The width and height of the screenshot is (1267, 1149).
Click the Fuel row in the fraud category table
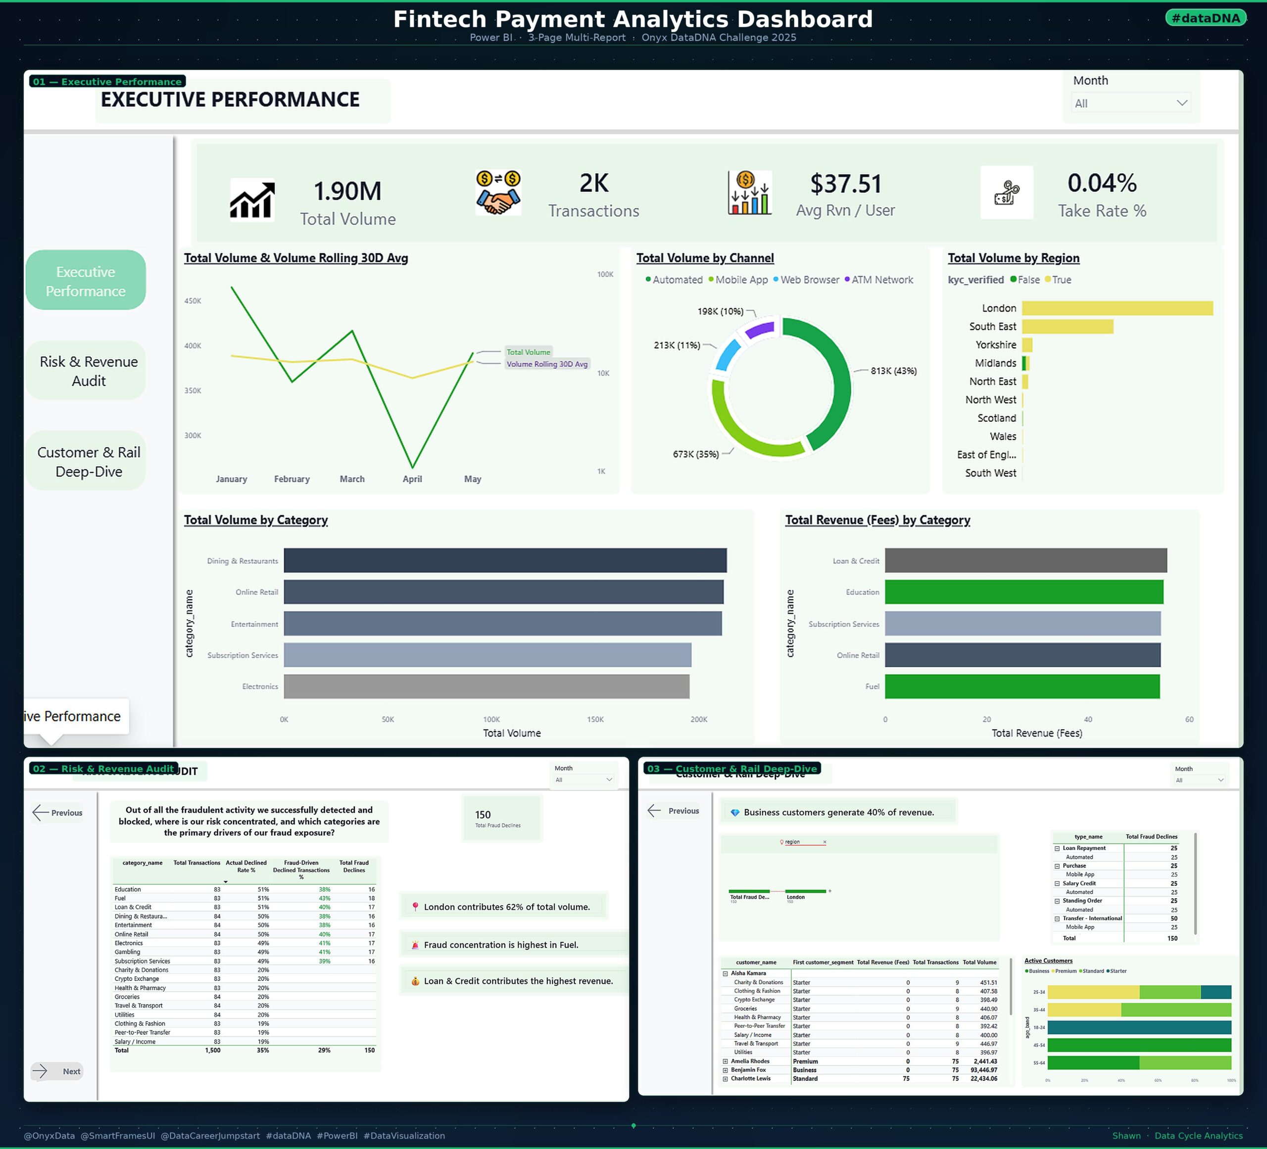pos(244,898)
